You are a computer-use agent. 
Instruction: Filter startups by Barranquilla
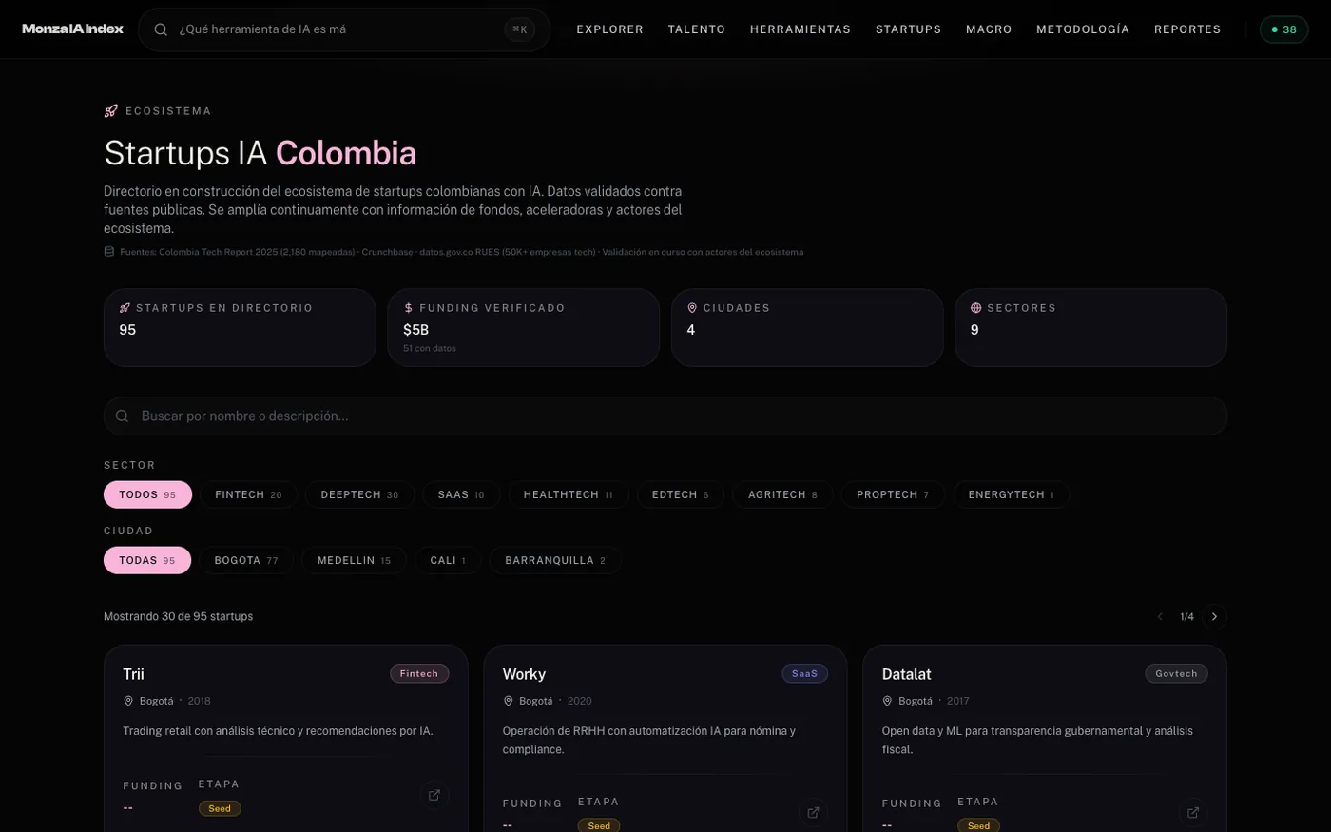tap(555, 560)
